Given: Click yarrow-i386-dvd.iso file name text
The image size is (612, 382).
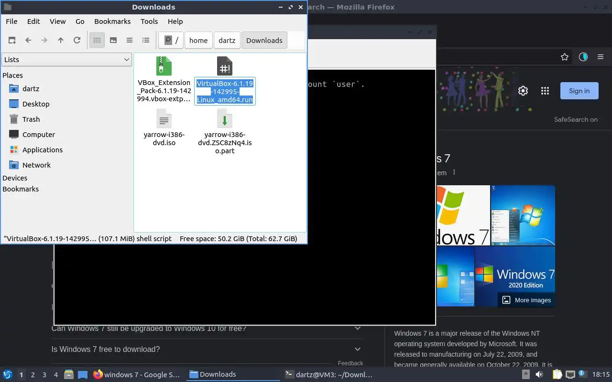Looking at the screenshot, I should 164,138.
